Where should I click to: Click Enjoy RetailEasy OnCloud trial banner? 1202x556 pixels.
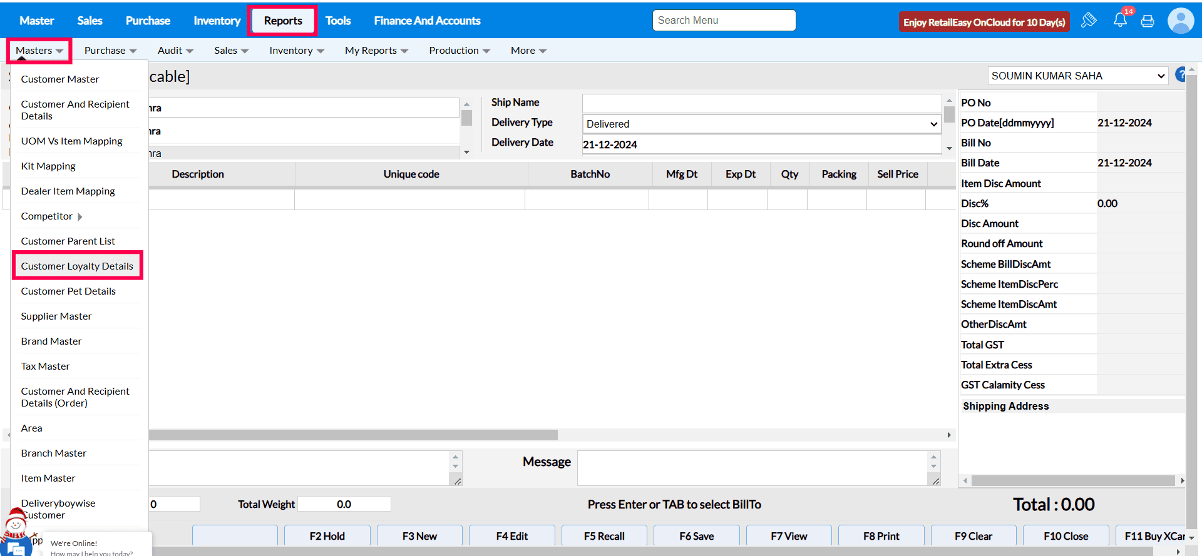(984, 22)
